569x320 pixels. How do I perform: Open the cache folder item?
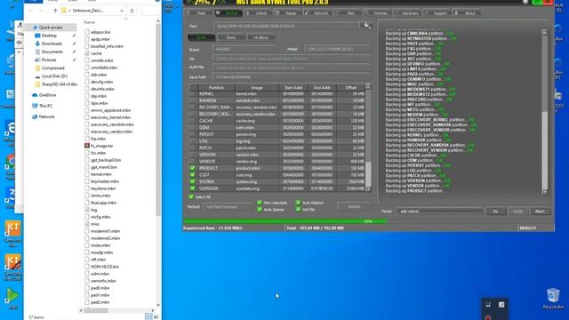point(93,53)
